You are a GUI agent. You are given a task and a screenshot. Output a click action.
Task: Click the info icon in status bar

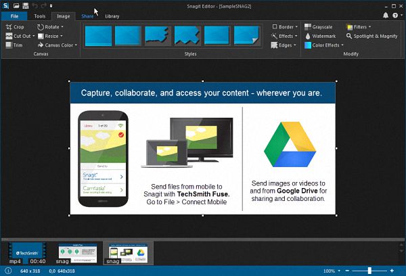coord(7,270)
